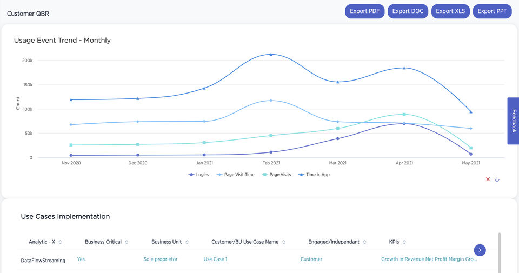Click the Customer QBR page title

coord(28,14)
